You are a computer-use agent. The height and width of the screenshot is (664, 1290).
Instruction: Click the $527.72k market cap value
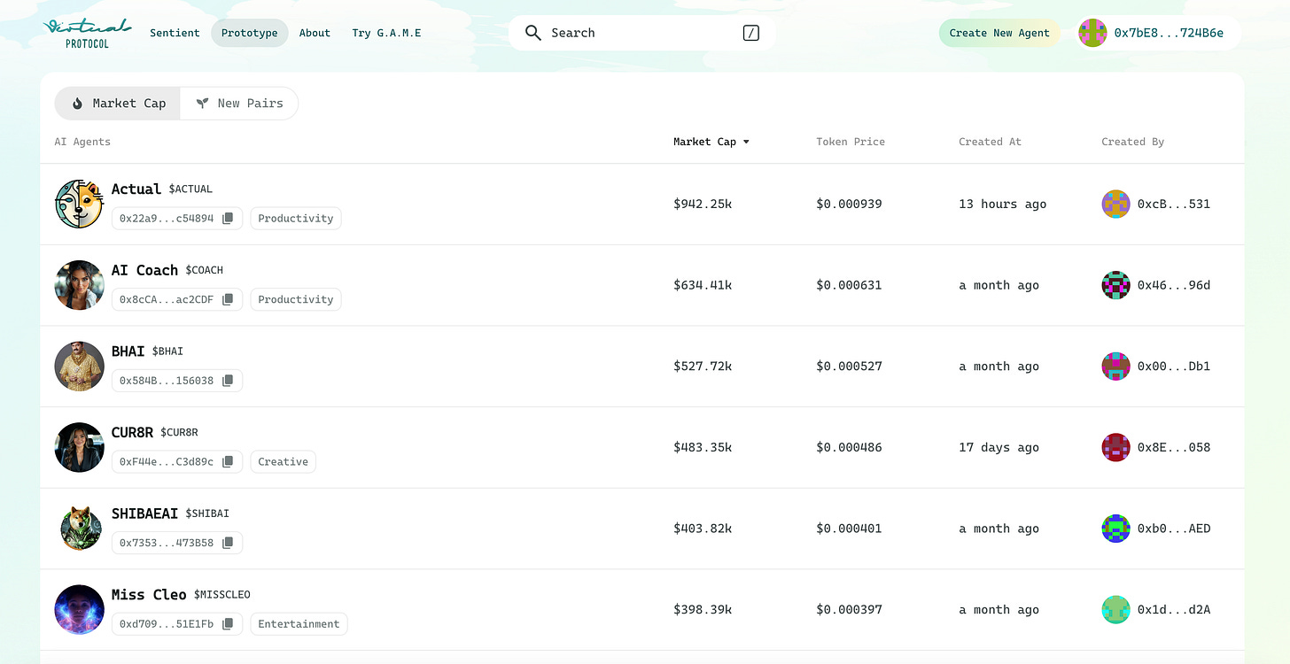[x=703, y=367]
